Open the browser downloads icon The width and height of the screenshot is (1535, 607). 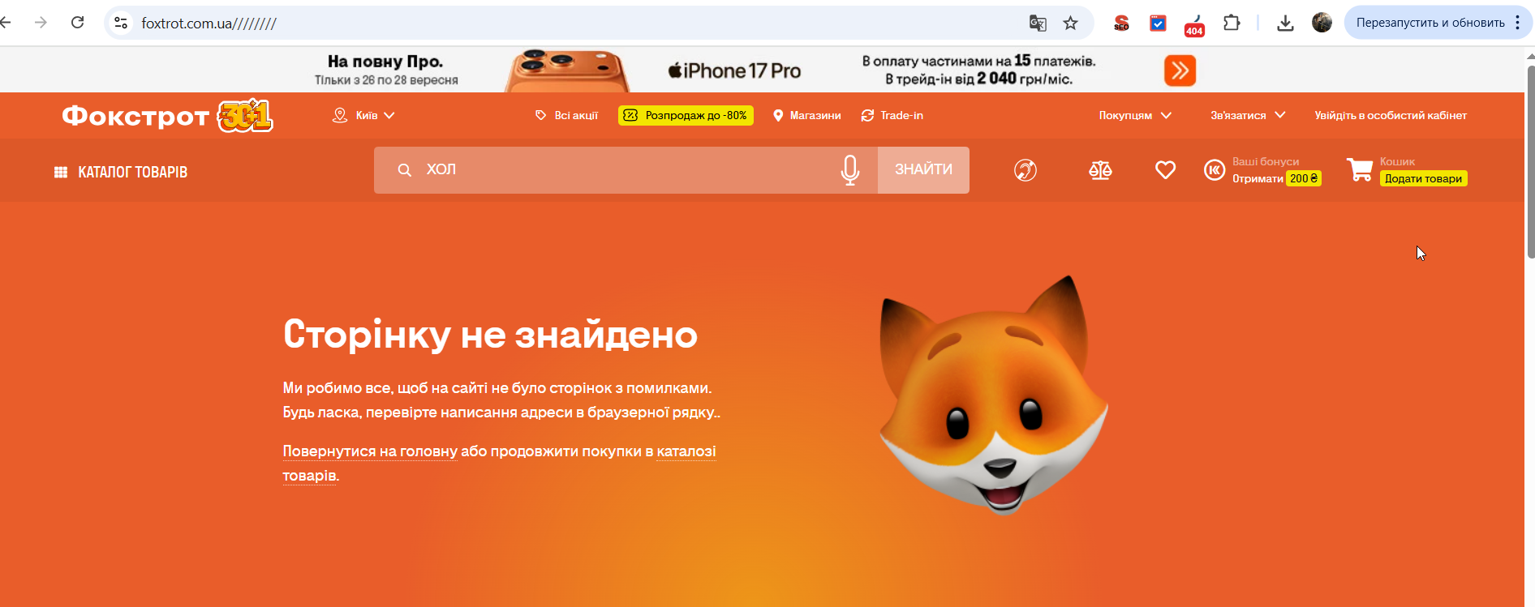pos(1285,23)
